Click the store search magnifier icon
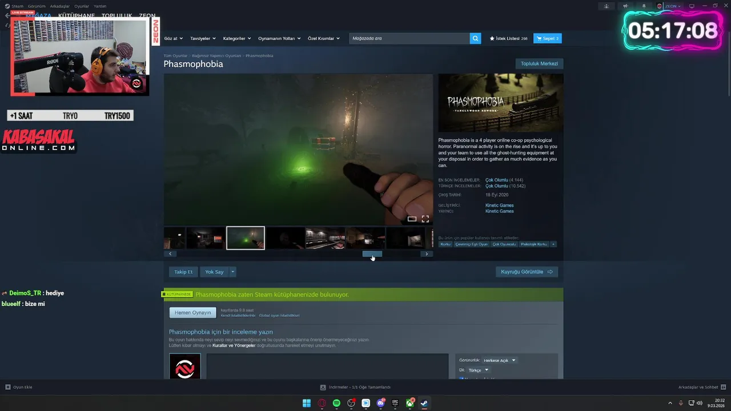 point(475,38)
